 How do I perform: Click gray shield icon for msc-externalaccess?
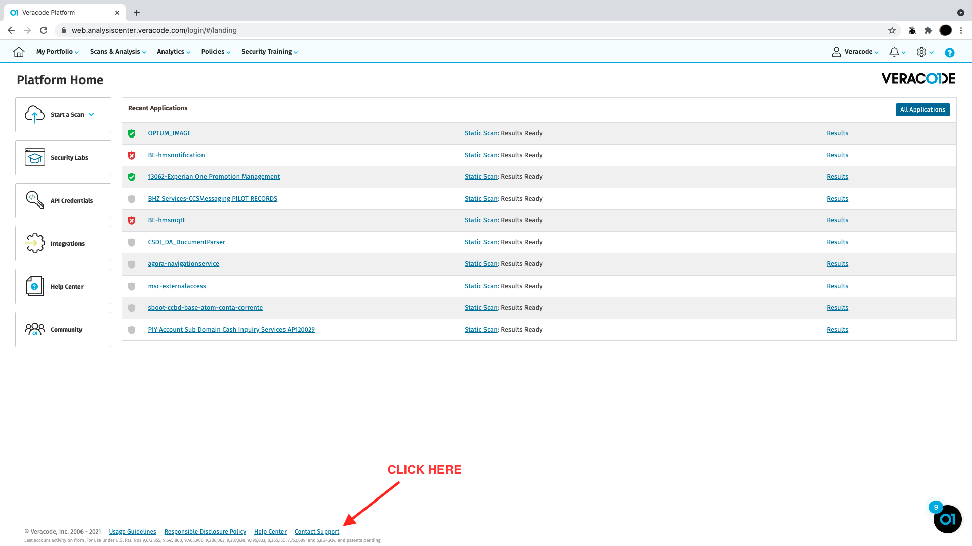tap(132, 286)
